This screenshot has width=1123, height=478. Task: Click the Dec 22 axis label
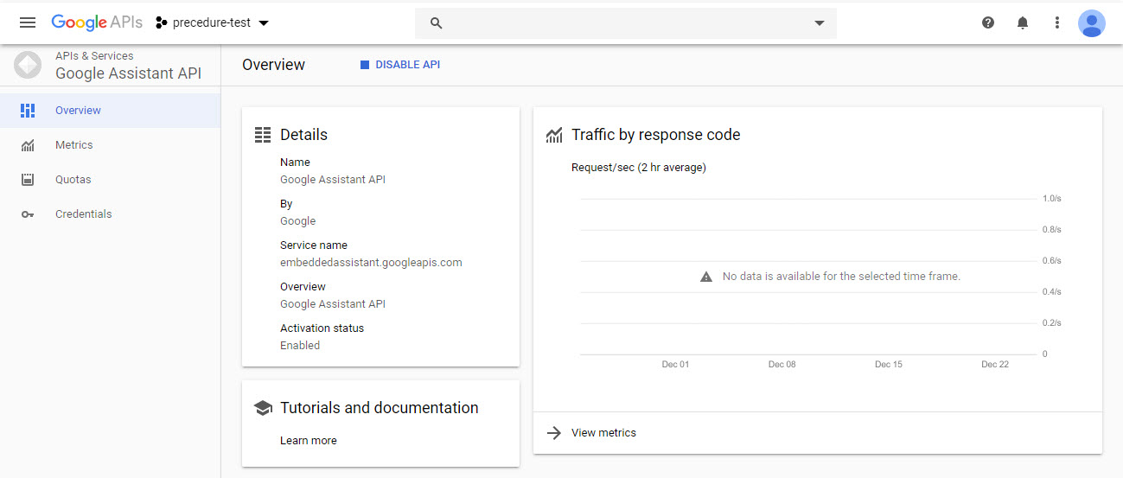point(995,365)
